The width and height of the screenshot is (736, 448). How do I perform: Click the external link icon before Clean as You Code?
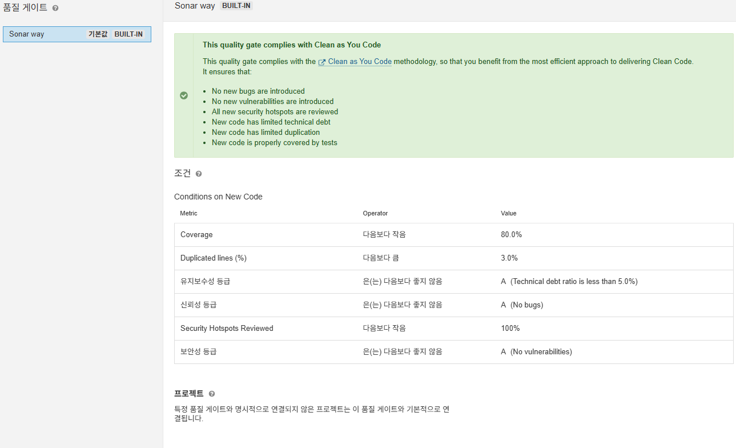pos(322,62)
